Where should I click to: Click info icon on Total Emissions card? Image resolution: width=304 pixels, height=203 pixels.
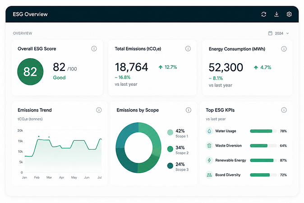188,48
